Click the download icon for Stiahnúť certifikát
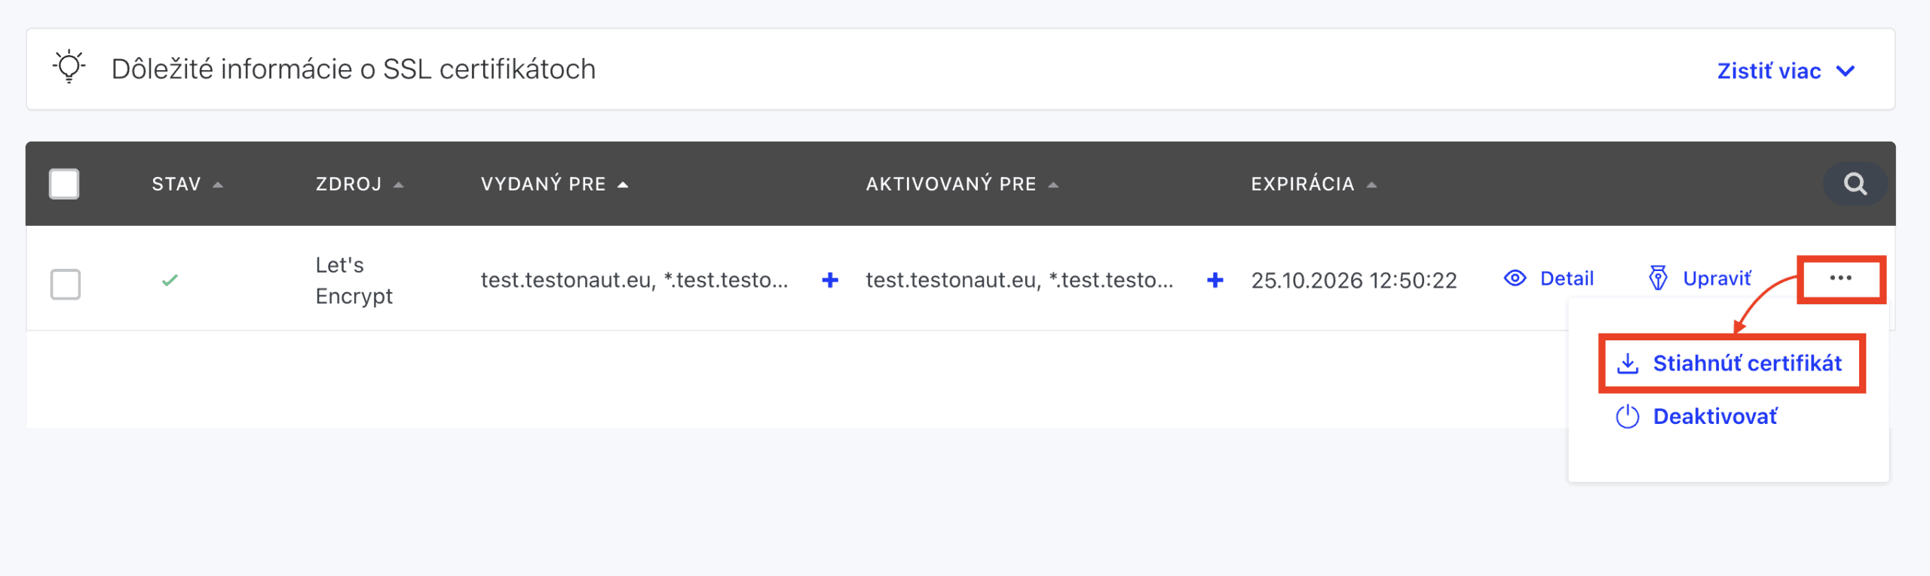 [1628, 364]
